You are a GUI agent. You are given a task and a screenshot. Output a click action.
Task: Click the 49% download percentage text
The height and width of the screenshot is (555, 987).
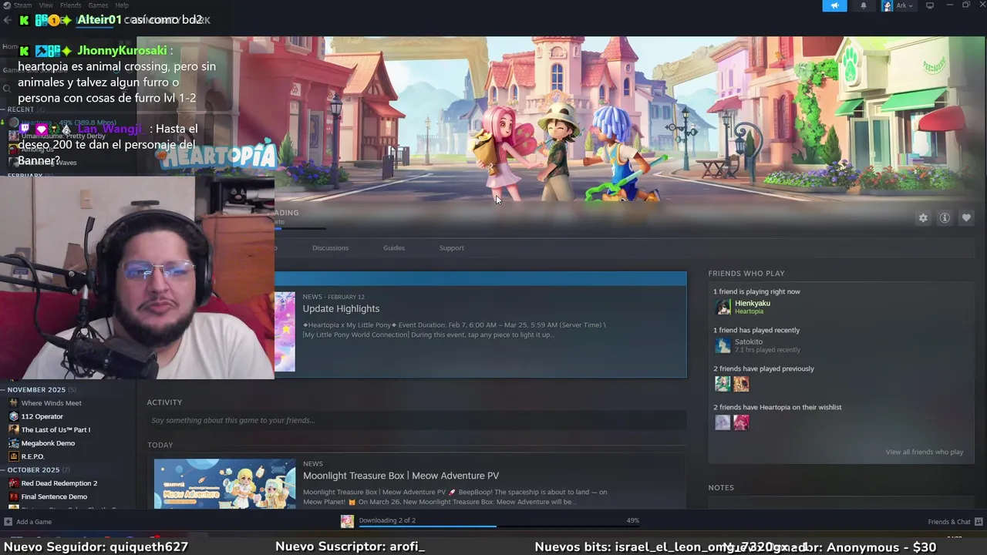633,520
